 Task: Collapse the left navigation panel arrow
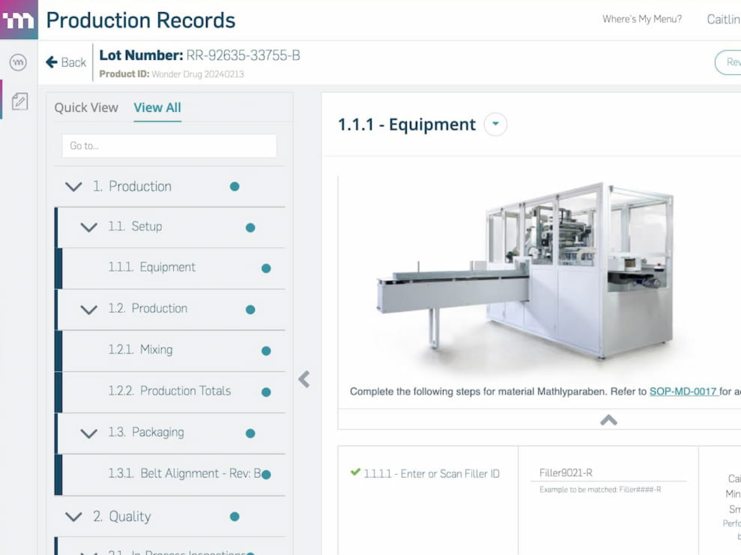tap(304, 379)
